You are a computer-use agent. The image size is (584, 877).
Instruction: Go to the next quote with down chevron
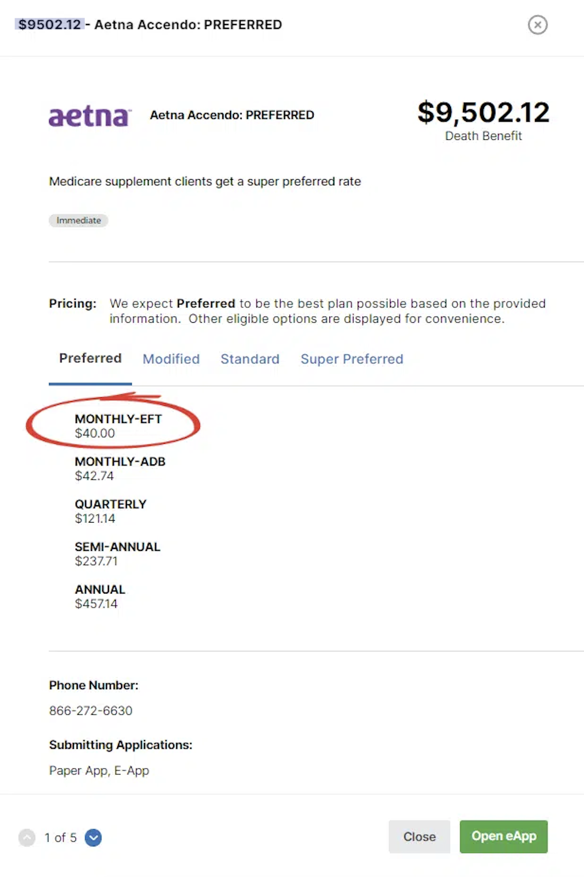pyautogui.click(x=93, y=838)
